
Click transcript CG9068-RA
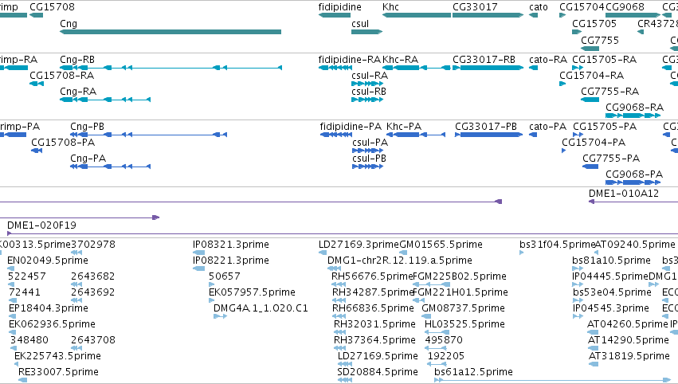tap(633, 116)
